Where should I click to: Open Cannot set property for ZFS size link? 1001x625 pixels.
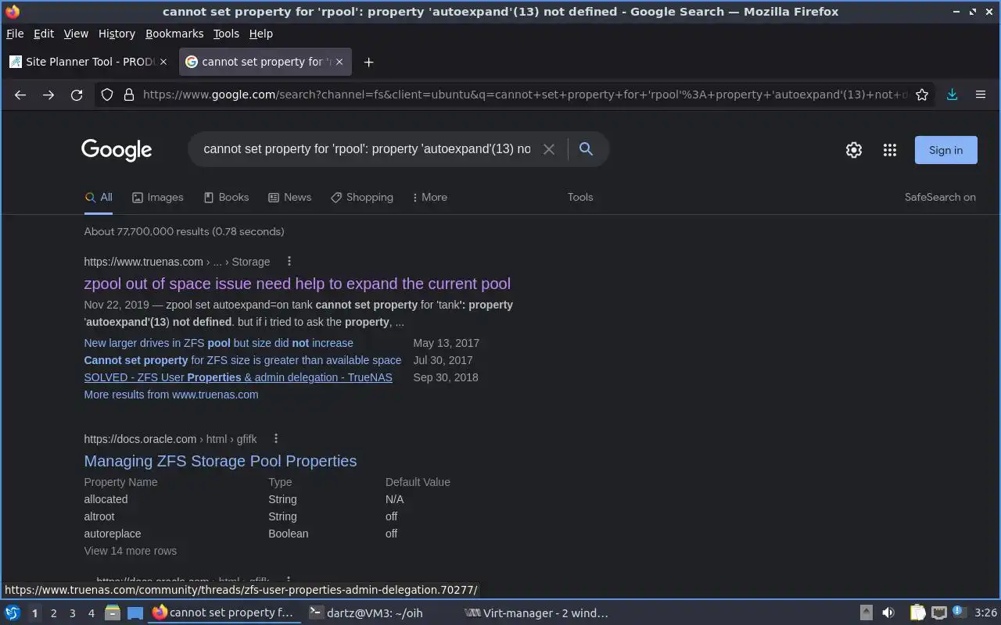pos(242,360)
